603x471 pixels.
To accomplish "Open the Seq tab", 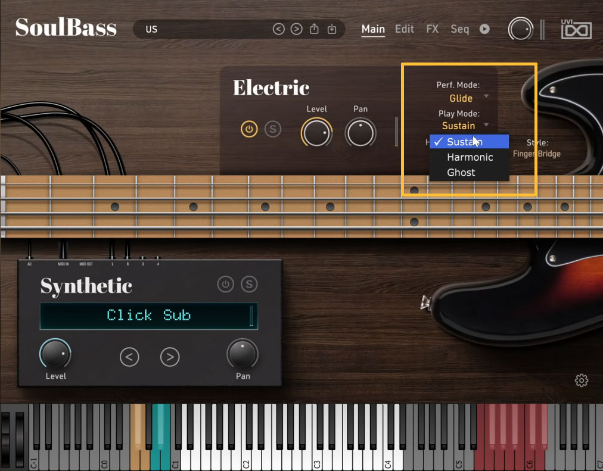I will pyautogui.click(x=460, y=29).
